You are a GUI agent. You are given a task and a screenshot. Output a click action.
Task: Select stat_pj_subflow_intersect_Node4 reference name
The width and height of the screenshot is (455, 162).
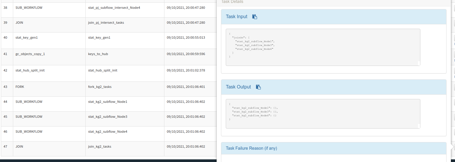pyautogui.click(x=114, y=8)
